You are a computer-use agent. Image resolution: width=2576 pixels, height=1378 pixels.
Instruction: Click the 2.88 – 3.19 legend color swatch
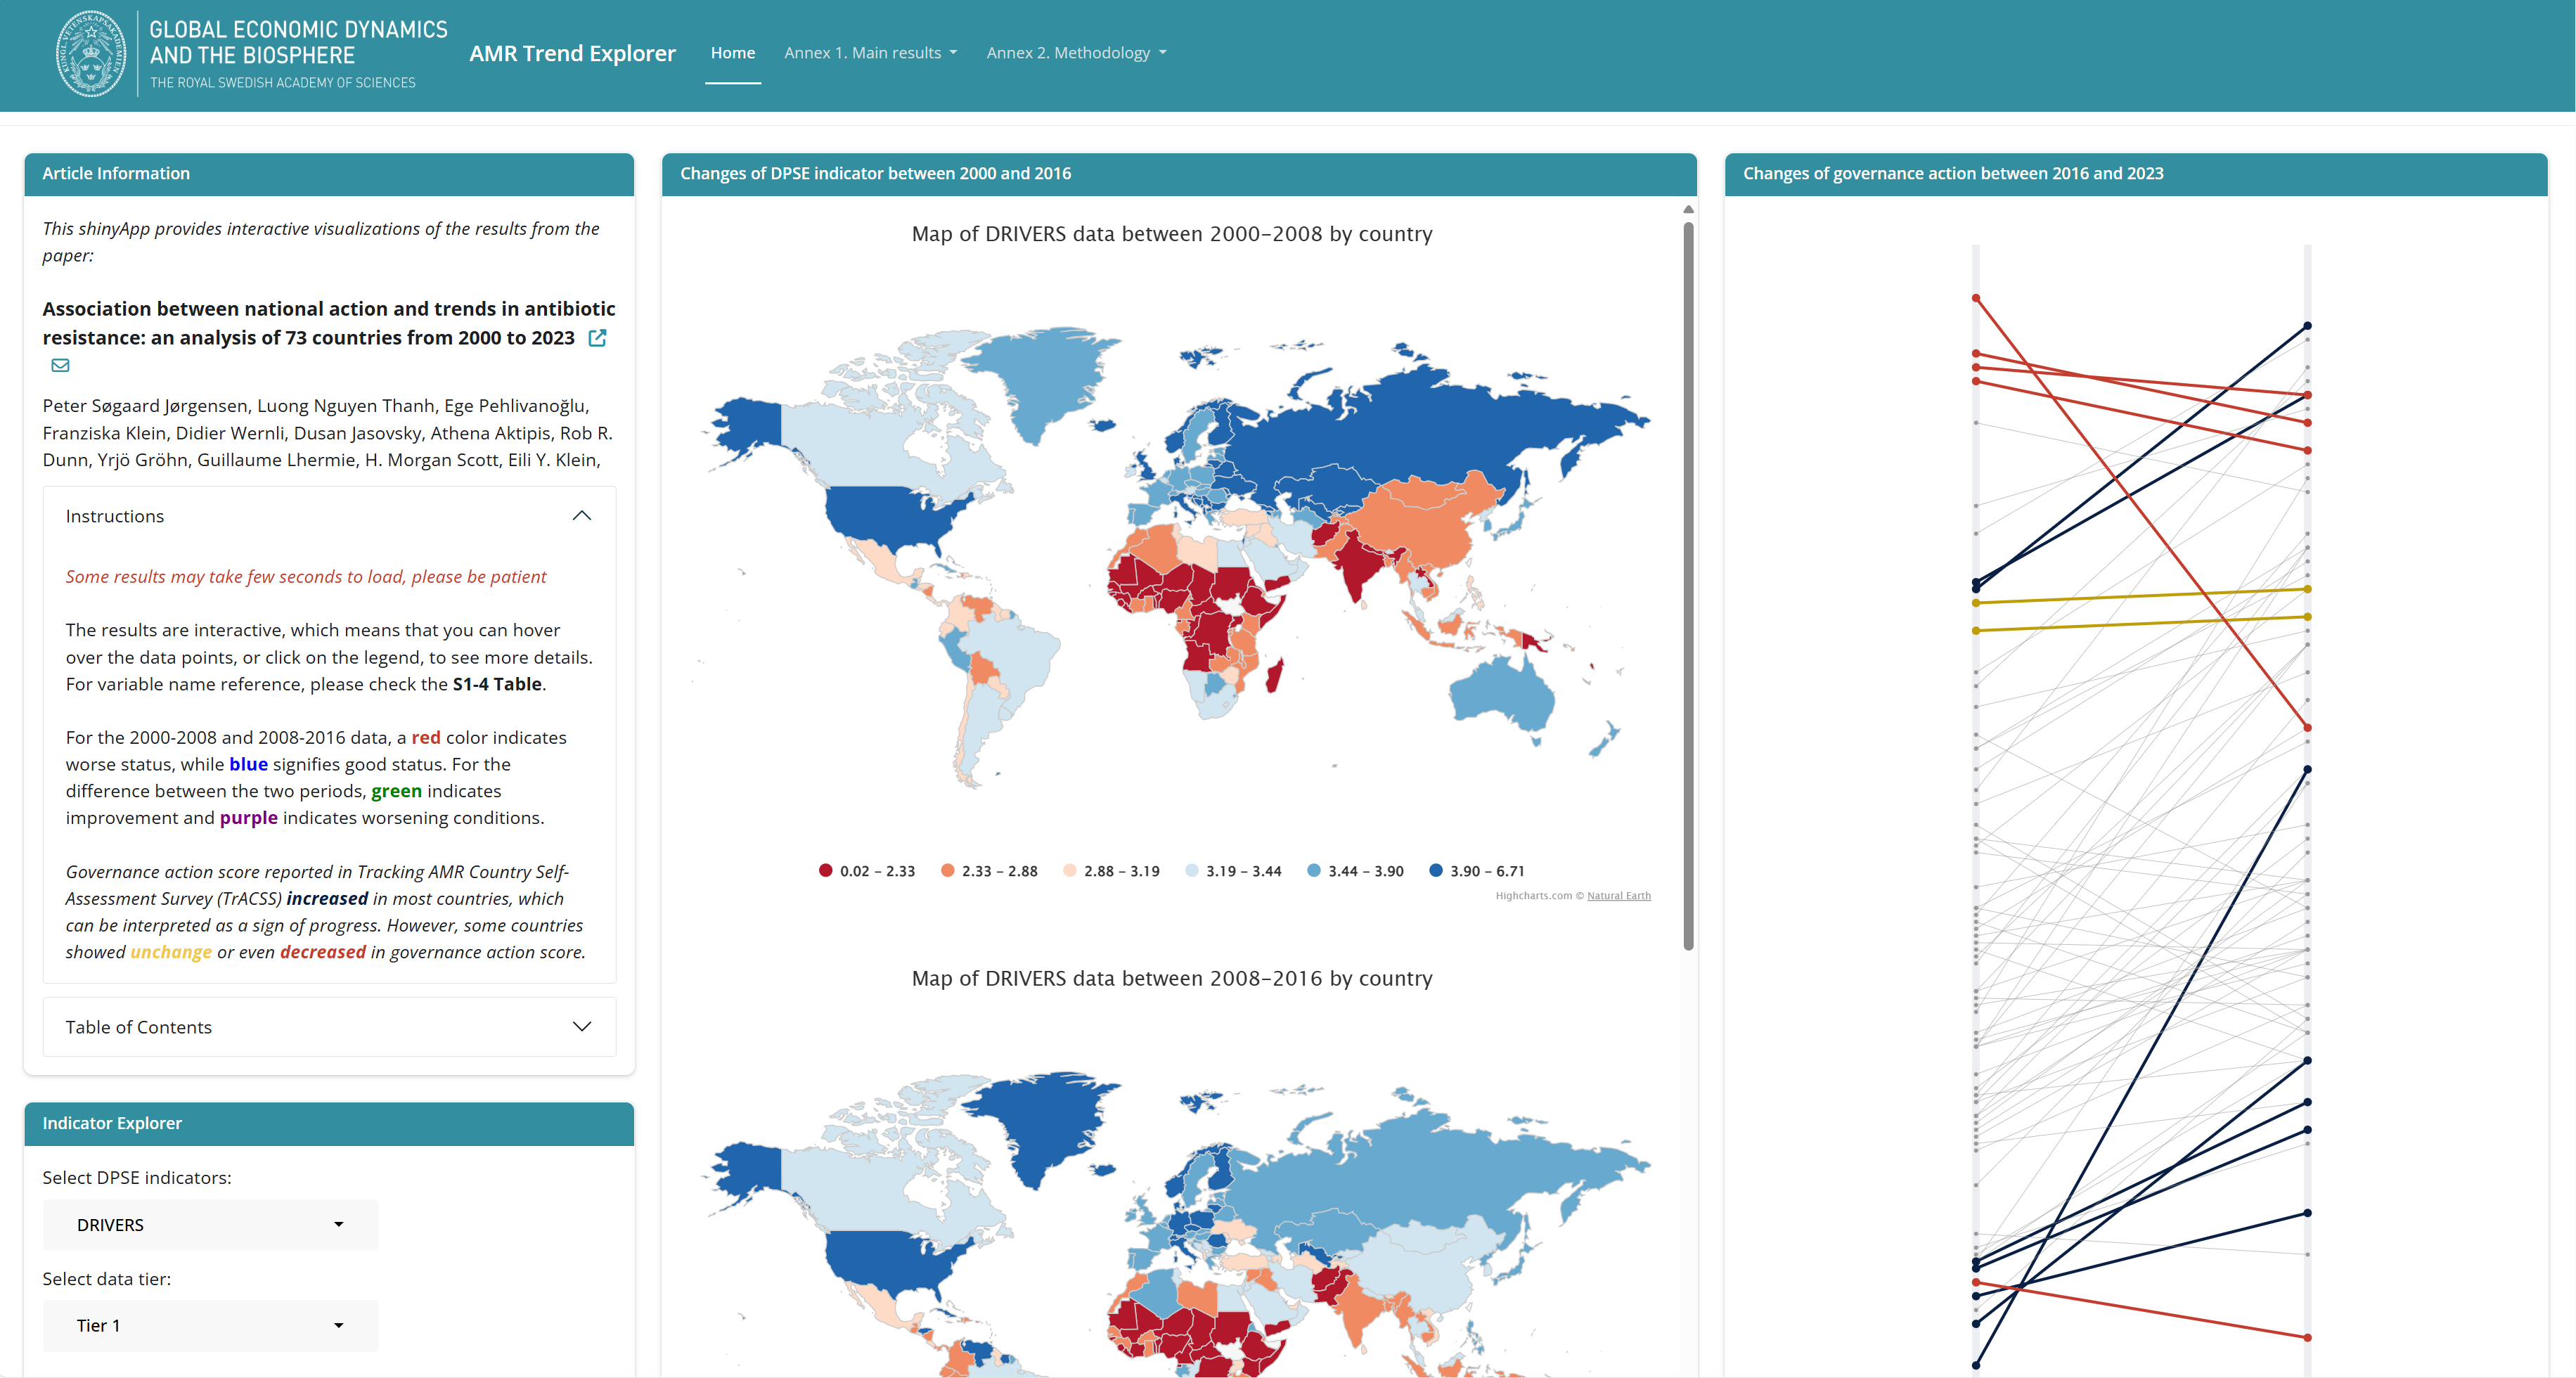[1070, 871]
